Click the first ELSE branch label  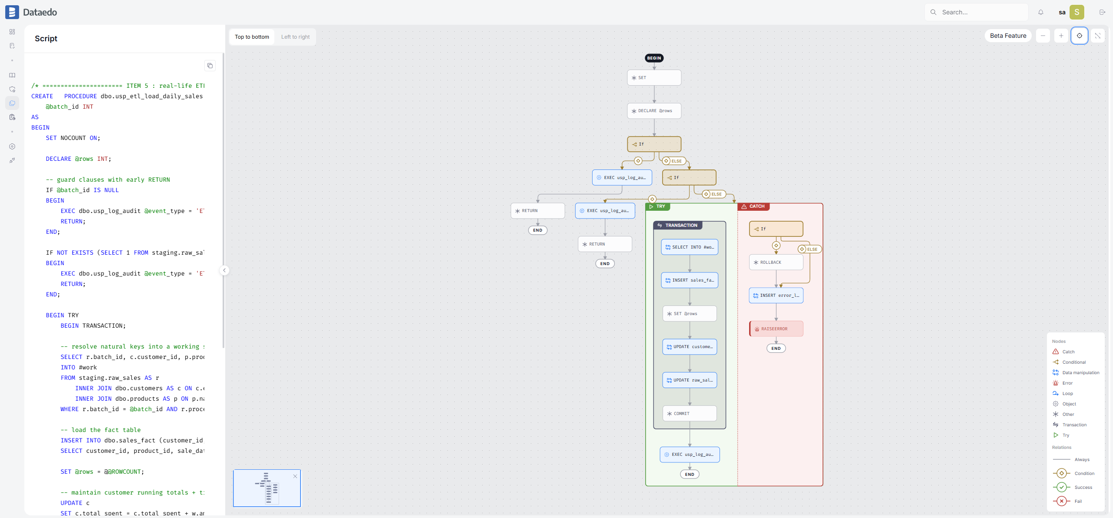674,161
